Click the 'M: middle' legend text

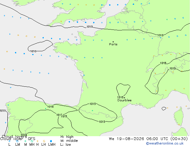tap(69, 141)
